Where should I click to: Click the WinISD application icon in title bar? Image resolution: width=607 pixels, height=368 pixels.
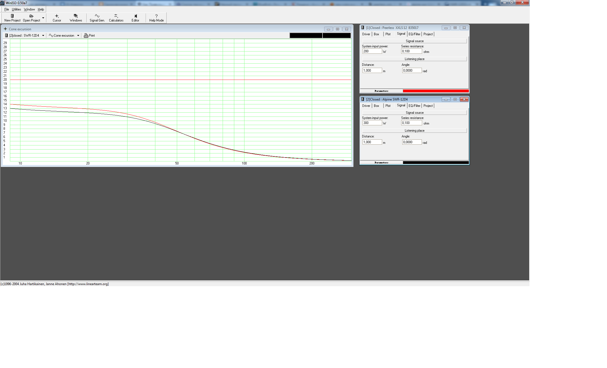click(x=2, y=3)
